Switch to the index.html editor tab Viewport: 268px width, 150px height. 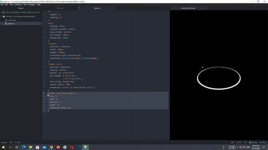(x=60, y=8)
